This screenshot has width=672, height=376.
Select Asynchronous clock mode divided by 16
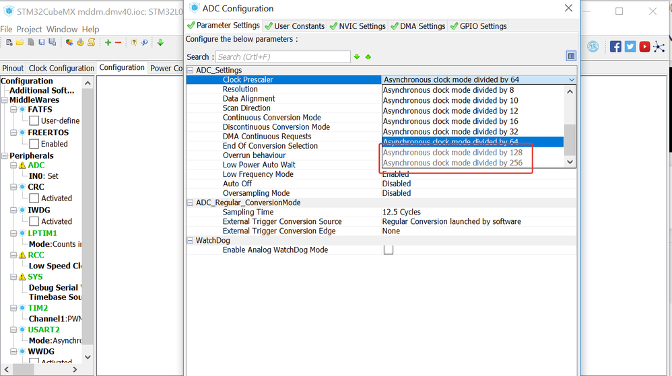(473, 121)
